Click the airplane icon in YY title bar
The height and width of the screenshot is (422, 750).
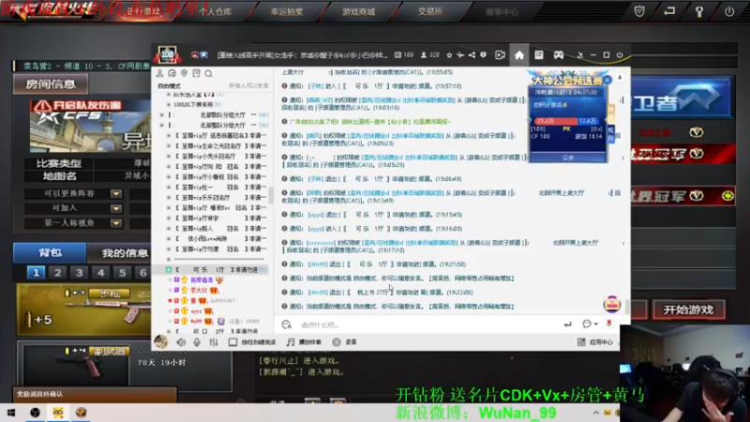(460, 55)
